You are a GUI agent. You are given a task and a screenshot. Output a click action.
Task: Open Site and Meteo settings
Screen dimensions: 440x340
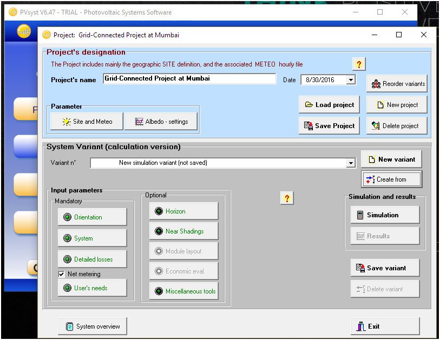[x=87, y=122]
